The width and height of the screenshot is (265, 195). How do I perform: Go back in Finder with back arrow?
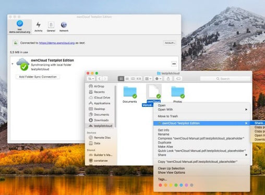(99, 79)
